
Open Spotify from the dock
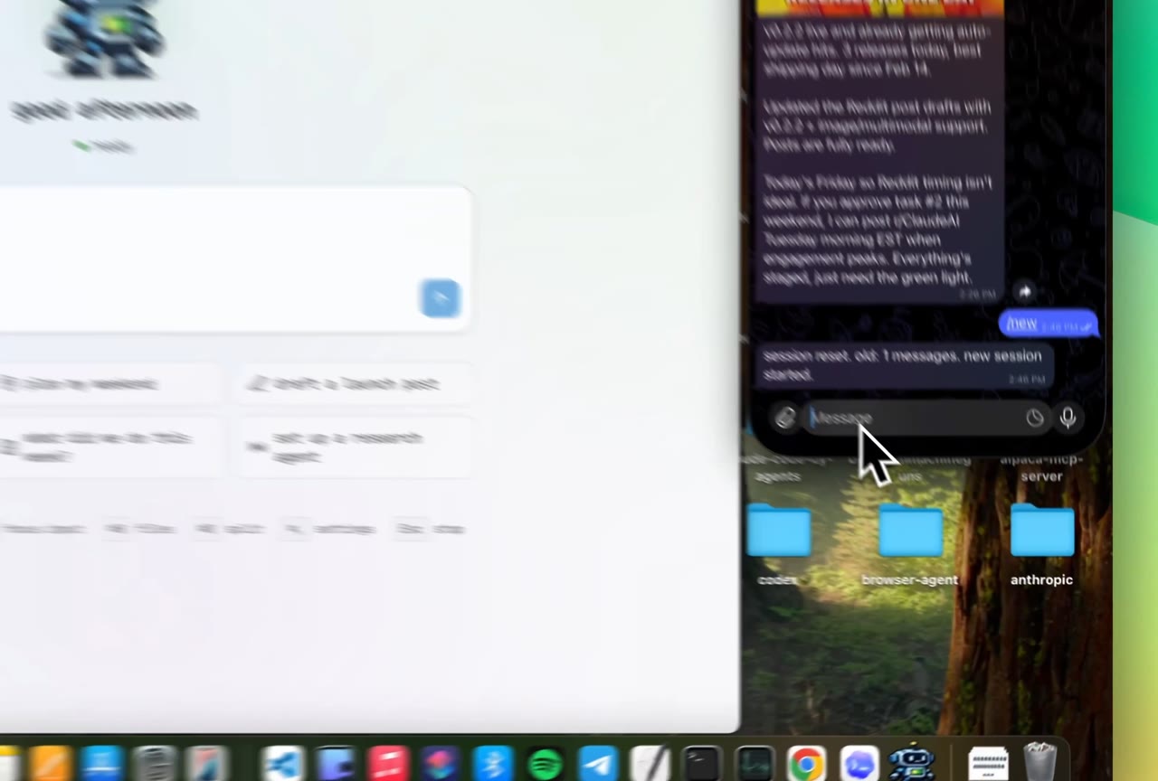point(545,764)
